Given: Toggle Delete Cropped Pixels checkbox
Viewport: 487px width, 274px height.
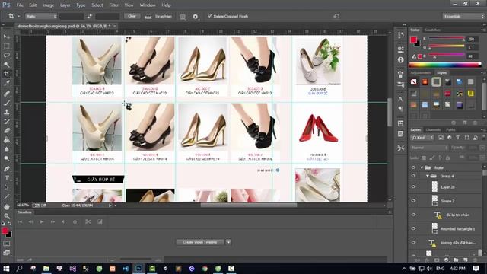Looking at the screenshot, I should click(210, 16).
